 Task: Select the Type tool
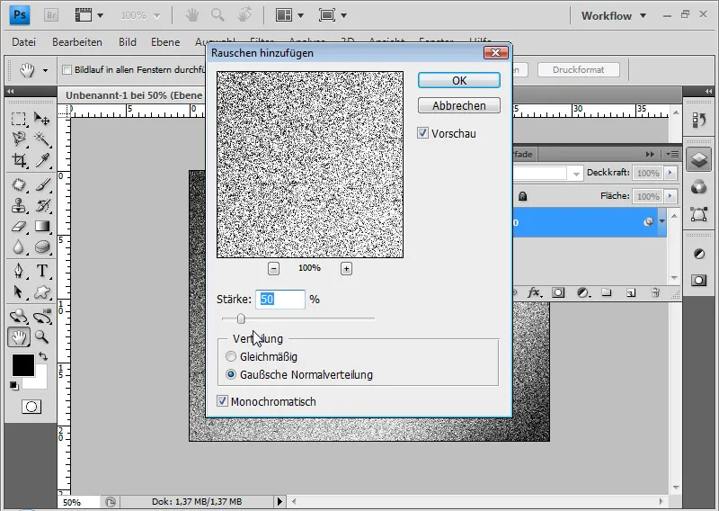pyautogui.click(x=41, y=271)
